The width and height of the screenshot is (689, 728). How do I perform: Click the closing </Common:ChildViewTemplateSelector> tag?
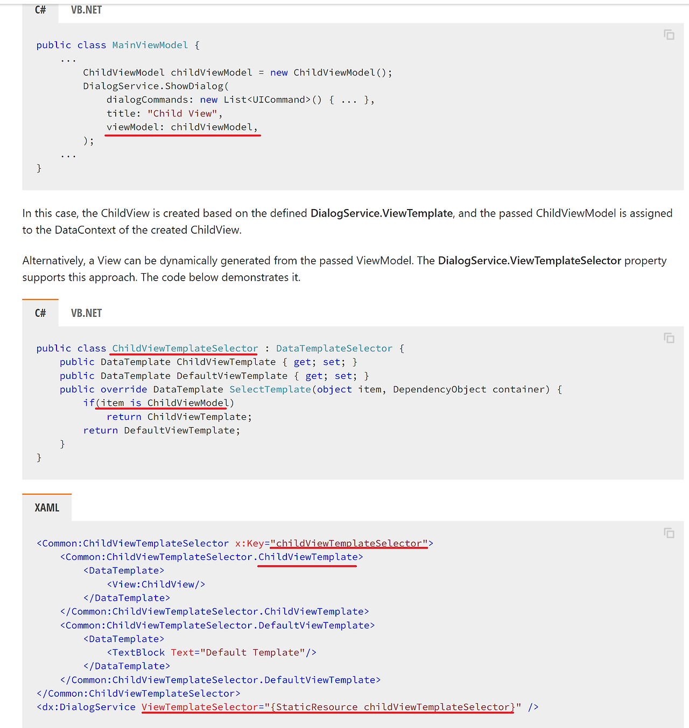(x=138, y=694)
